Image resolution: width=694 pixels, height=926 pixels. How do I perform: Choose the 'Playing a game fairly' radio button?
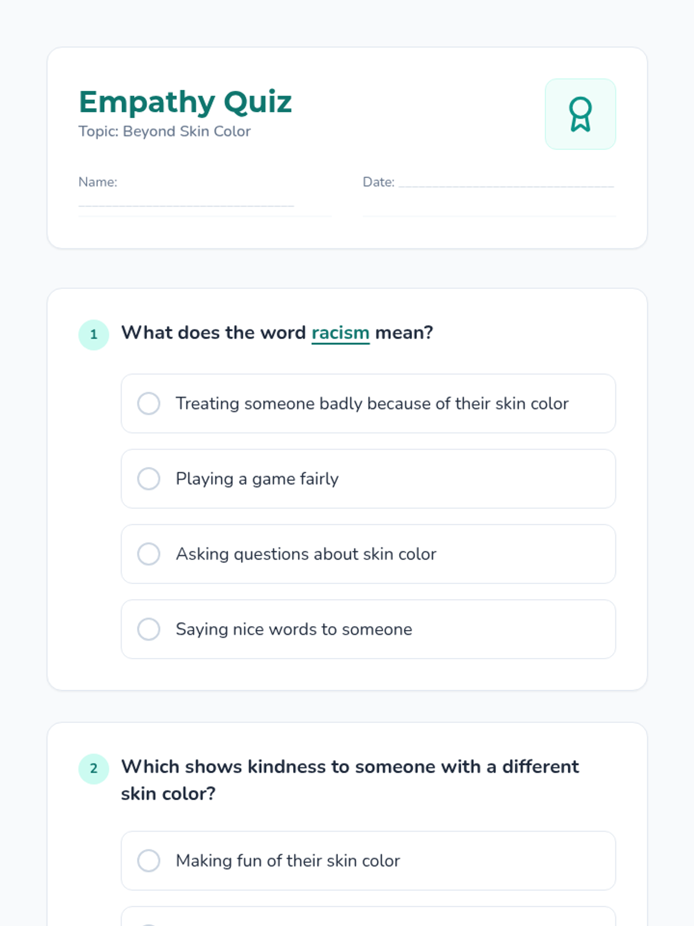(149, 479)
